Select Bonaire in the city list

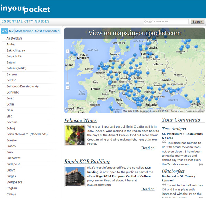12,140
